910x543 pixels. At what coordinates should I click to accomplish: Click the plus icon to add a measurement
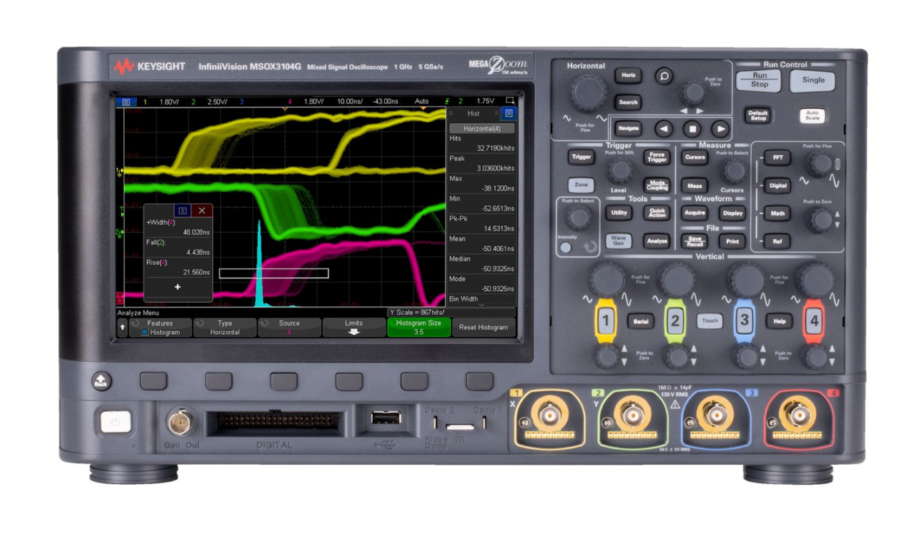[178, 287]
